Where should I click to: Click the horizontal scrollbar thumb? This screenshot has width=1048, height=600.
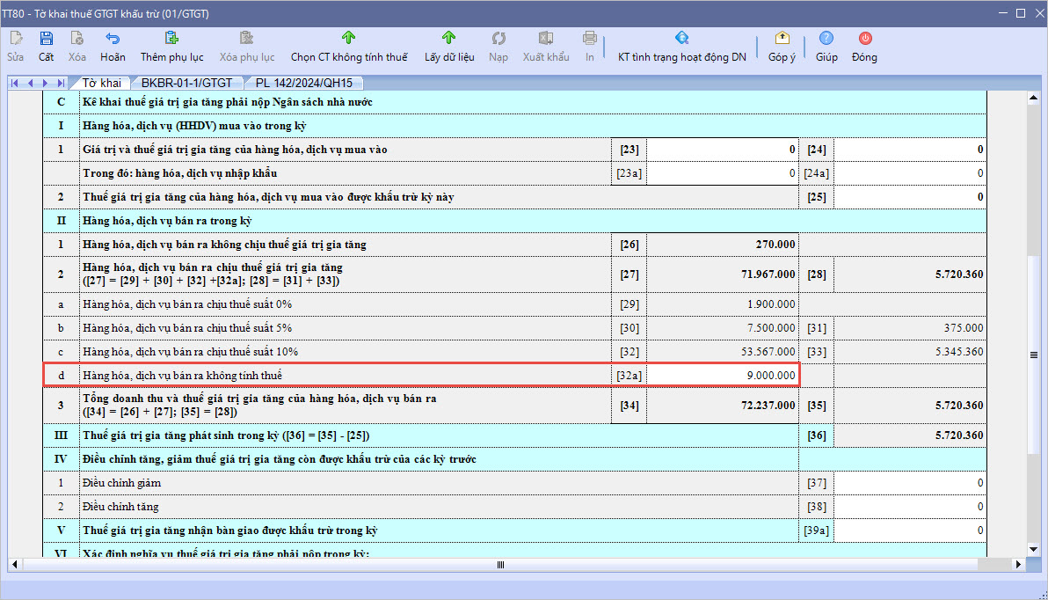tap(501, 565)
